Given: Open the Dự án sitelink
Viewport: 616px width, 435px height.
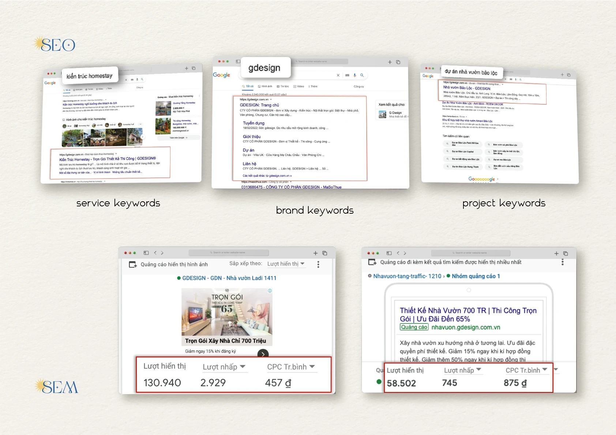Looking at the screenshot, I should 248,150.
